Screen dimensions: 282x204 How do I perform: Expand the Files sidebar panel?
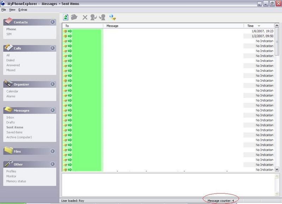(53, 151)
